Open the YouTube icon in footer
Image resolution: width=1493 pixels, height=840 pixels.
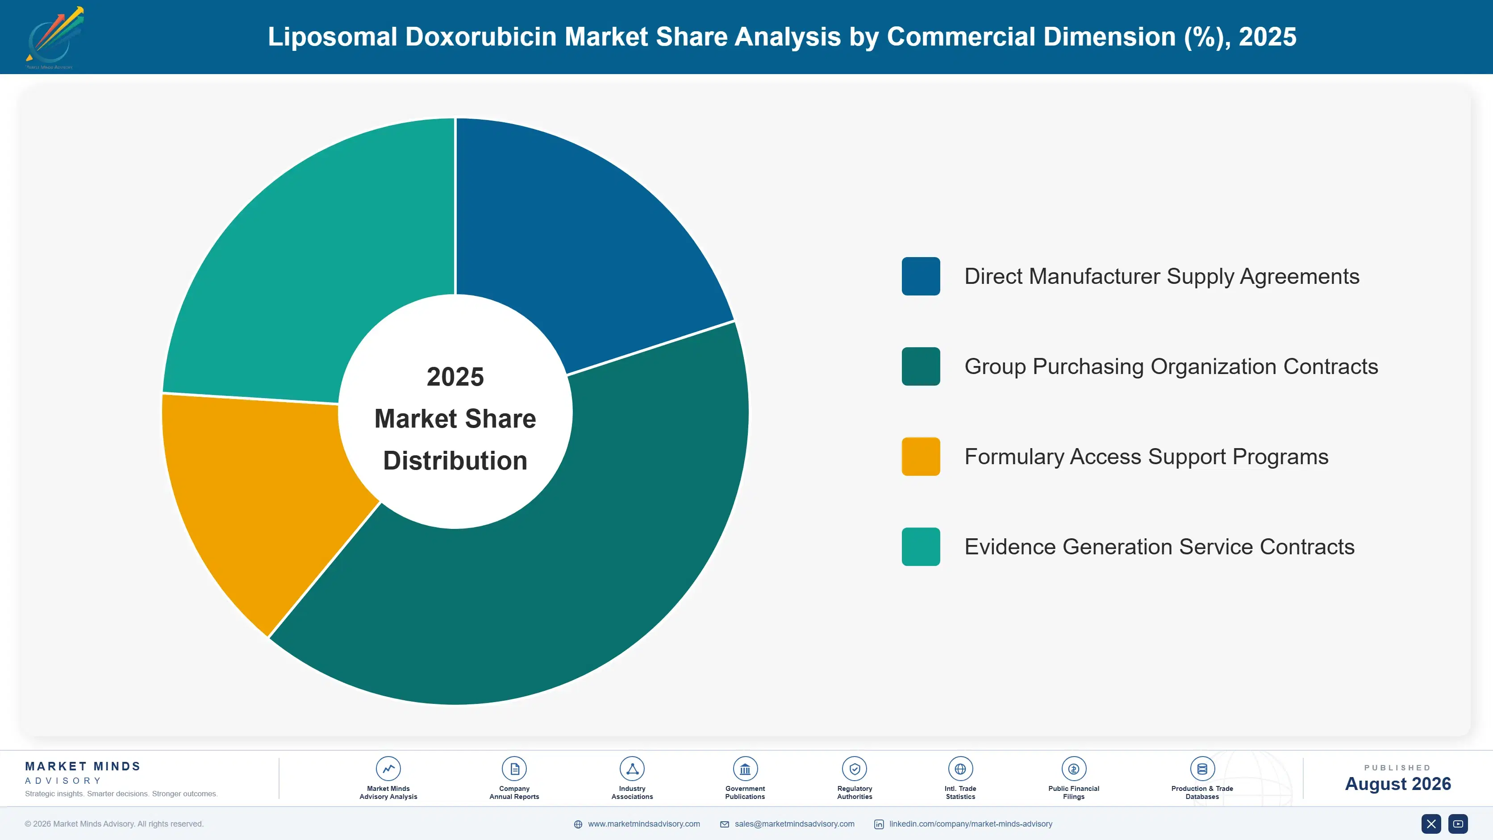click(x=1458, y=824)
